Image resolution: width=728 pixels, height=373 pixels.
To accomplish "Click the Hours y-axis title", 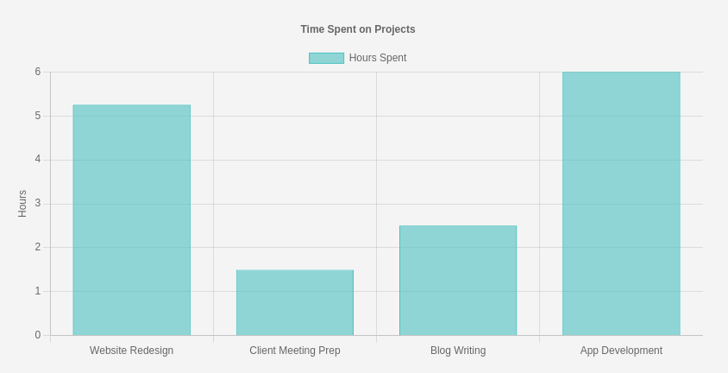I will coord(22,204).
